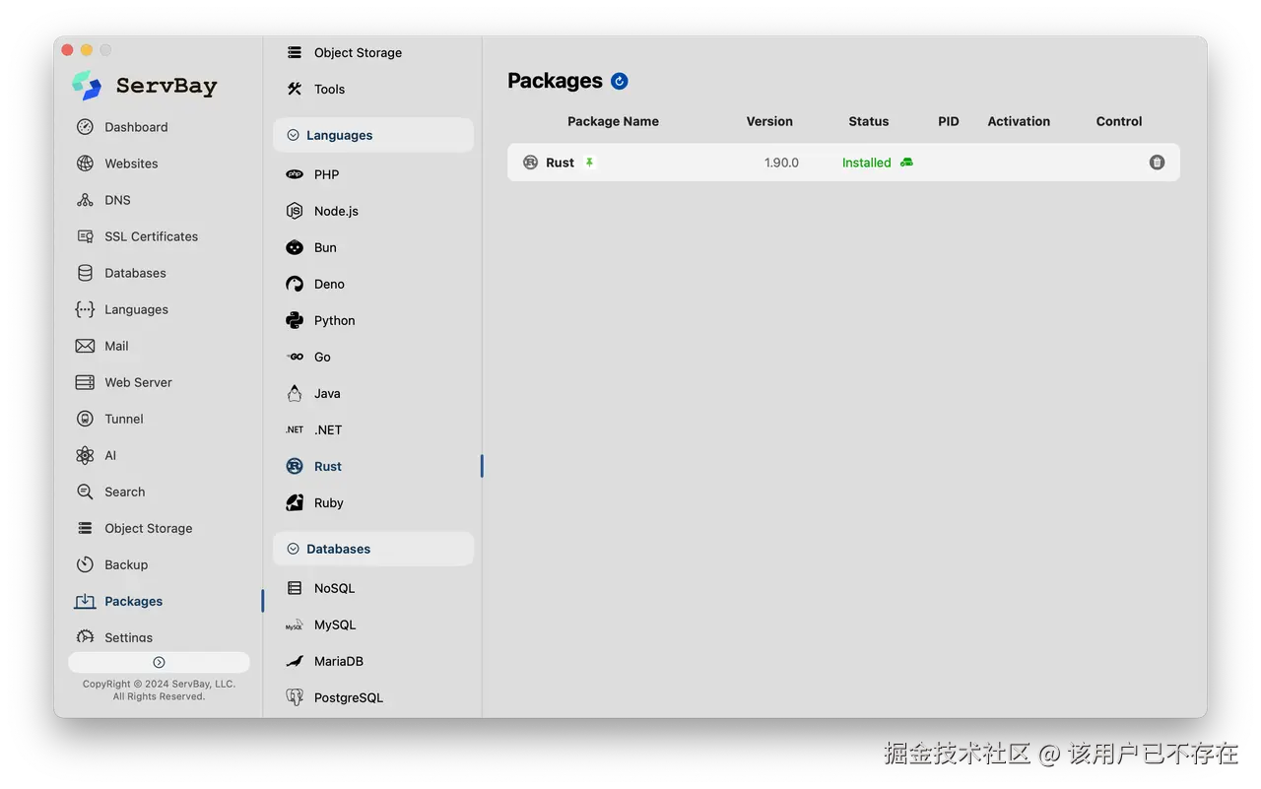Click the DNS network icon
This screenshot has width=1261, height=789.
(85, 200)
